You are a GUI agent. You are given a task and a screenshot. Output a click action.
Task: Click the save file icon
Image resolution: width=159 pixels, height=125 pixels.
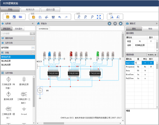[x=14, y=17]
